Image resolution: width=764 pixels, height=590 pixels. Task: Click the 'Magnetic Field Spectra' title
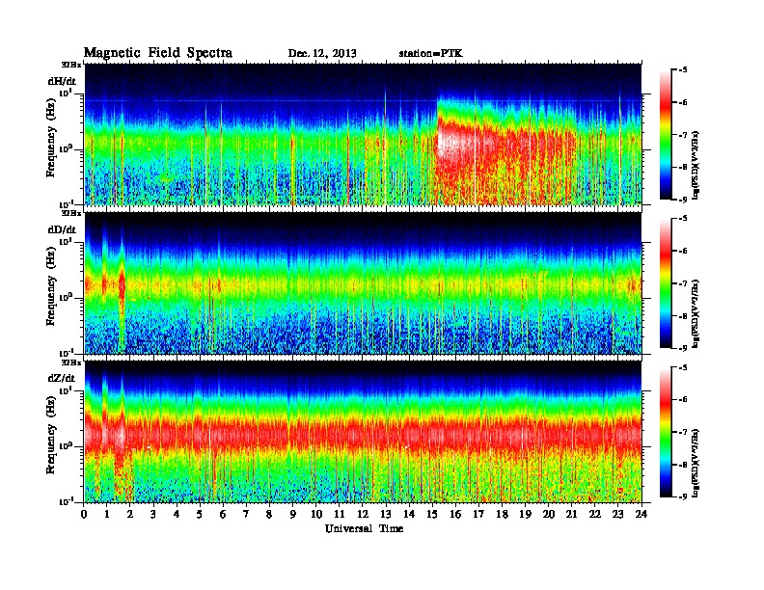(158, 53)
